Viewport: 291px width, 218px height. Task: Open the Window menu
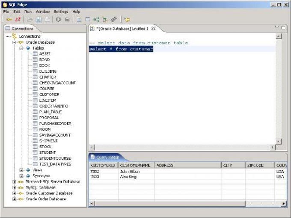[x=42, y=12]
